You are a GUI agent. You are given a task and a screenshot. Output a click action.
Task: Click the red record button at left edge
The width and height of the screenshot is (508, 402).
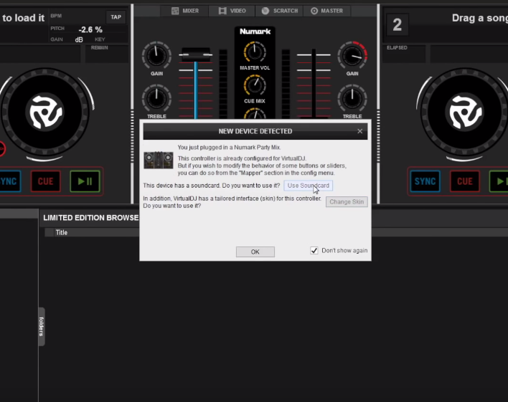[2, 149]
